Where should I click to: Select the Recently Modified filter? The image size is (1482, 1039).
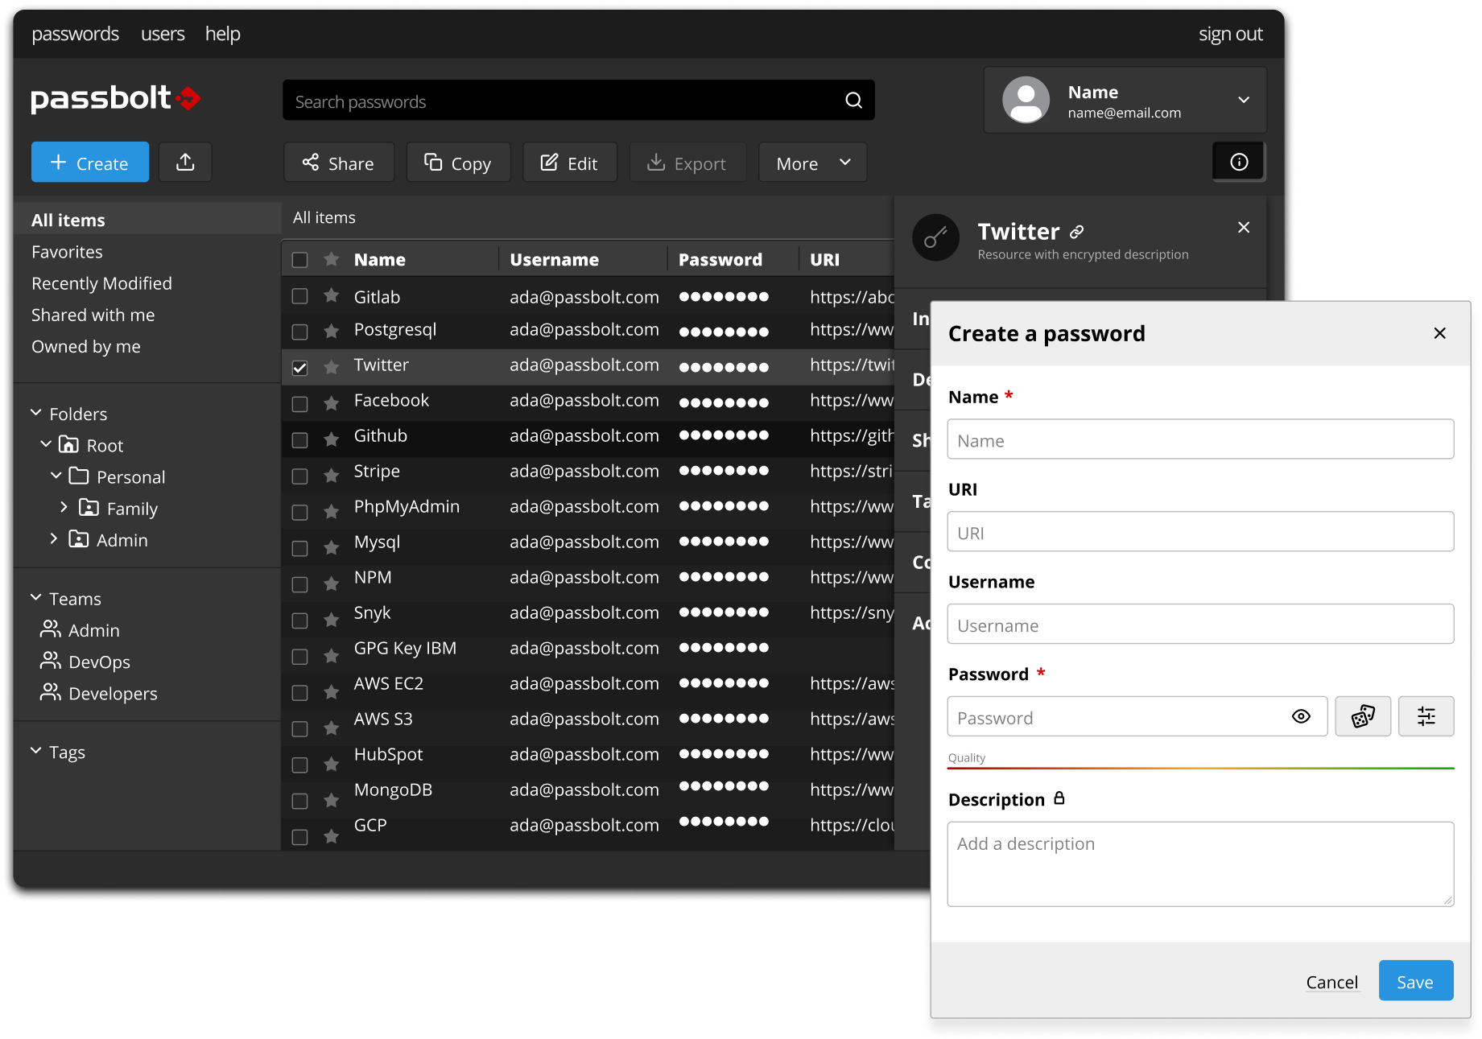coord(101,283)
